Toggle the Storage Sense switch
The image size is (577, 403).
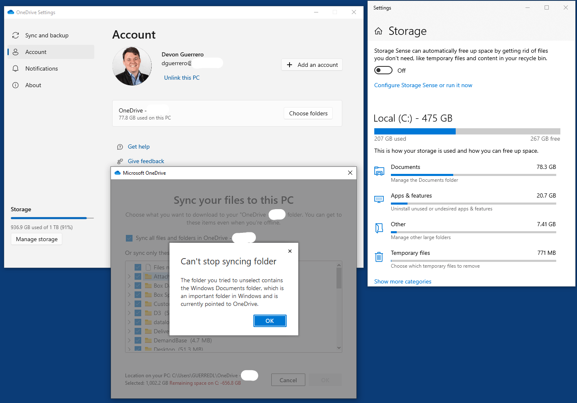[x=383, y=70]
